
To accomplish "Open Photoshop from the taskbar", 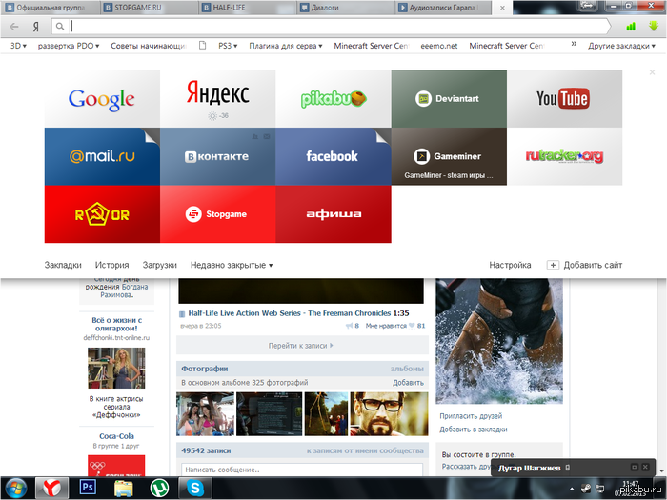I will 88,488.
